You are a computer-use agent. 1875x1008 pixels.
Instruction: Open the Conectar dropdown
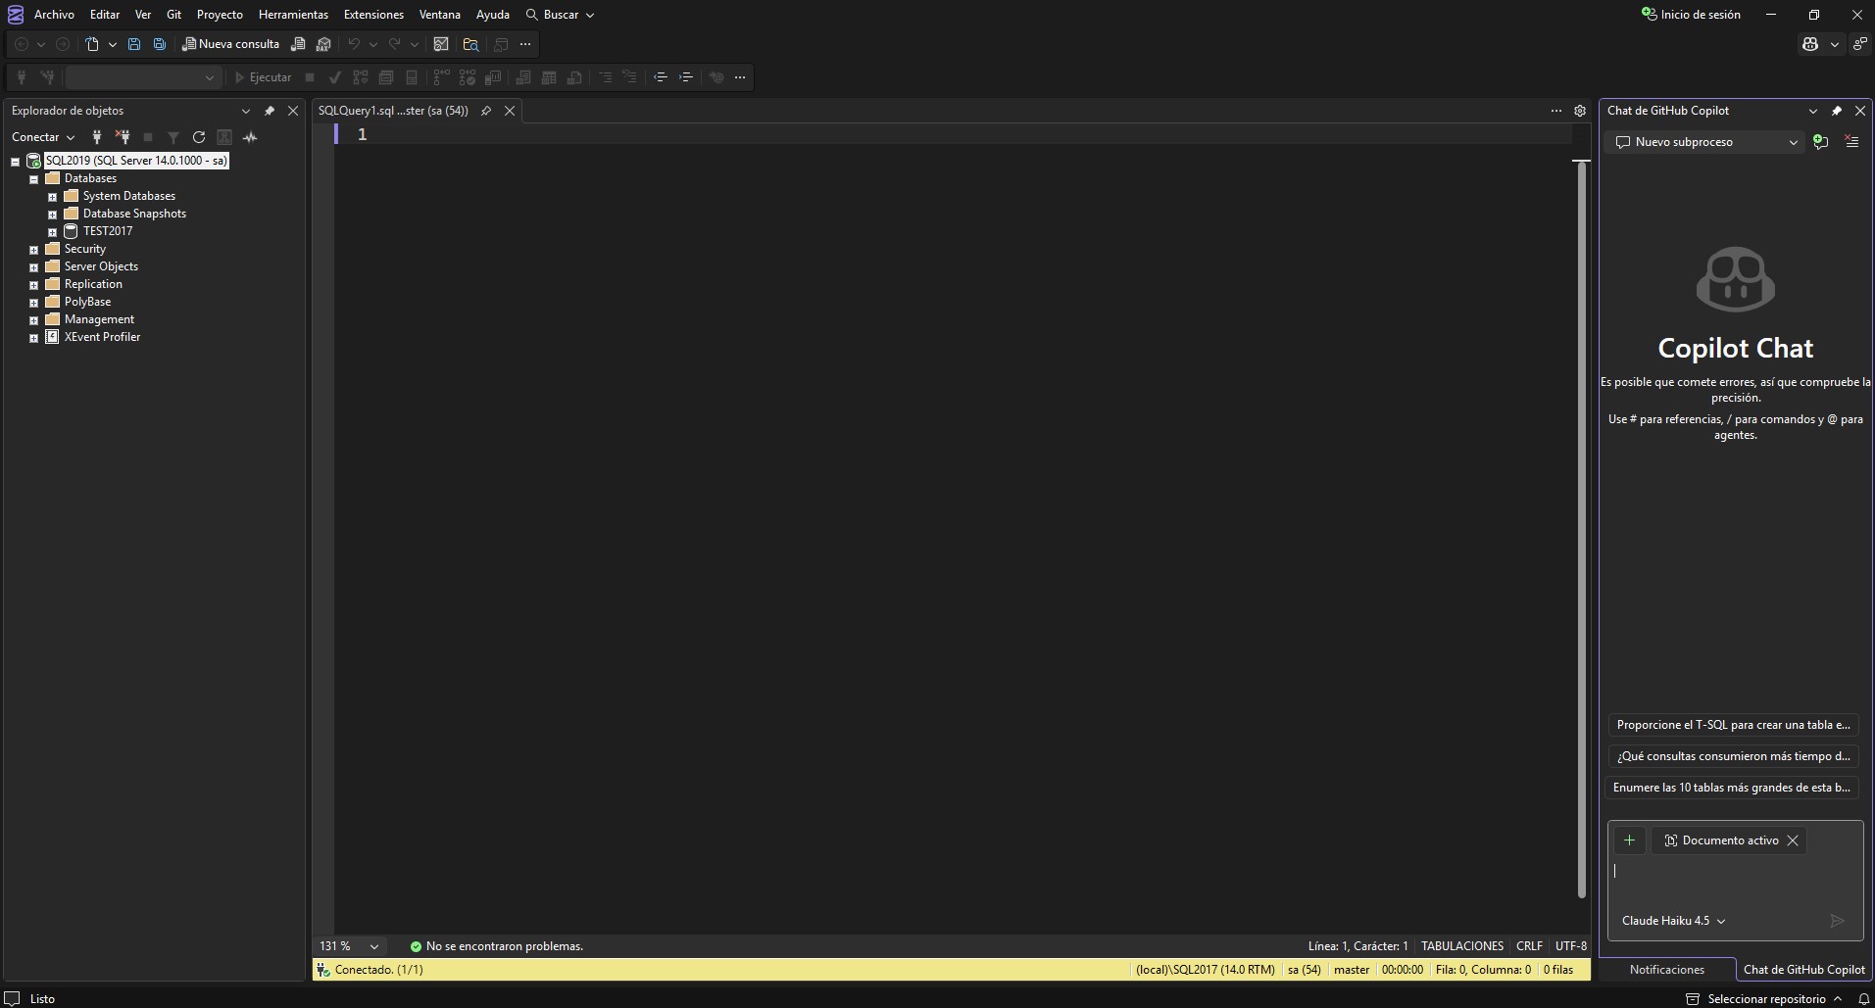(43, 137)
